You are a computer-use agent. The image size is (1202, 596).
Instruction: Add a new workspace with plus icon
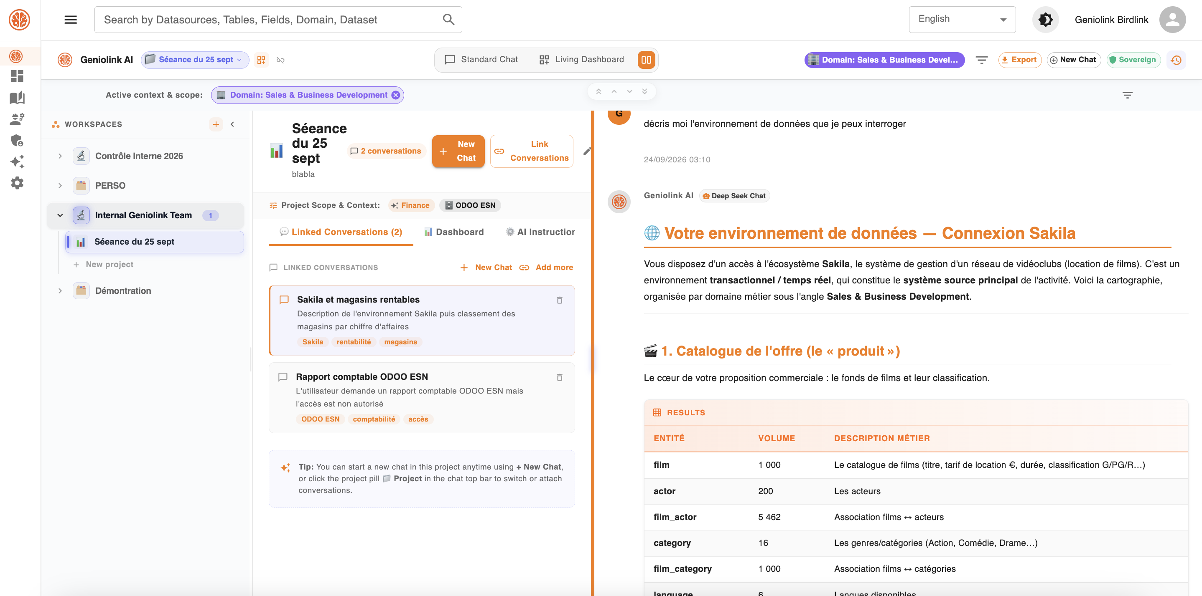216,124
